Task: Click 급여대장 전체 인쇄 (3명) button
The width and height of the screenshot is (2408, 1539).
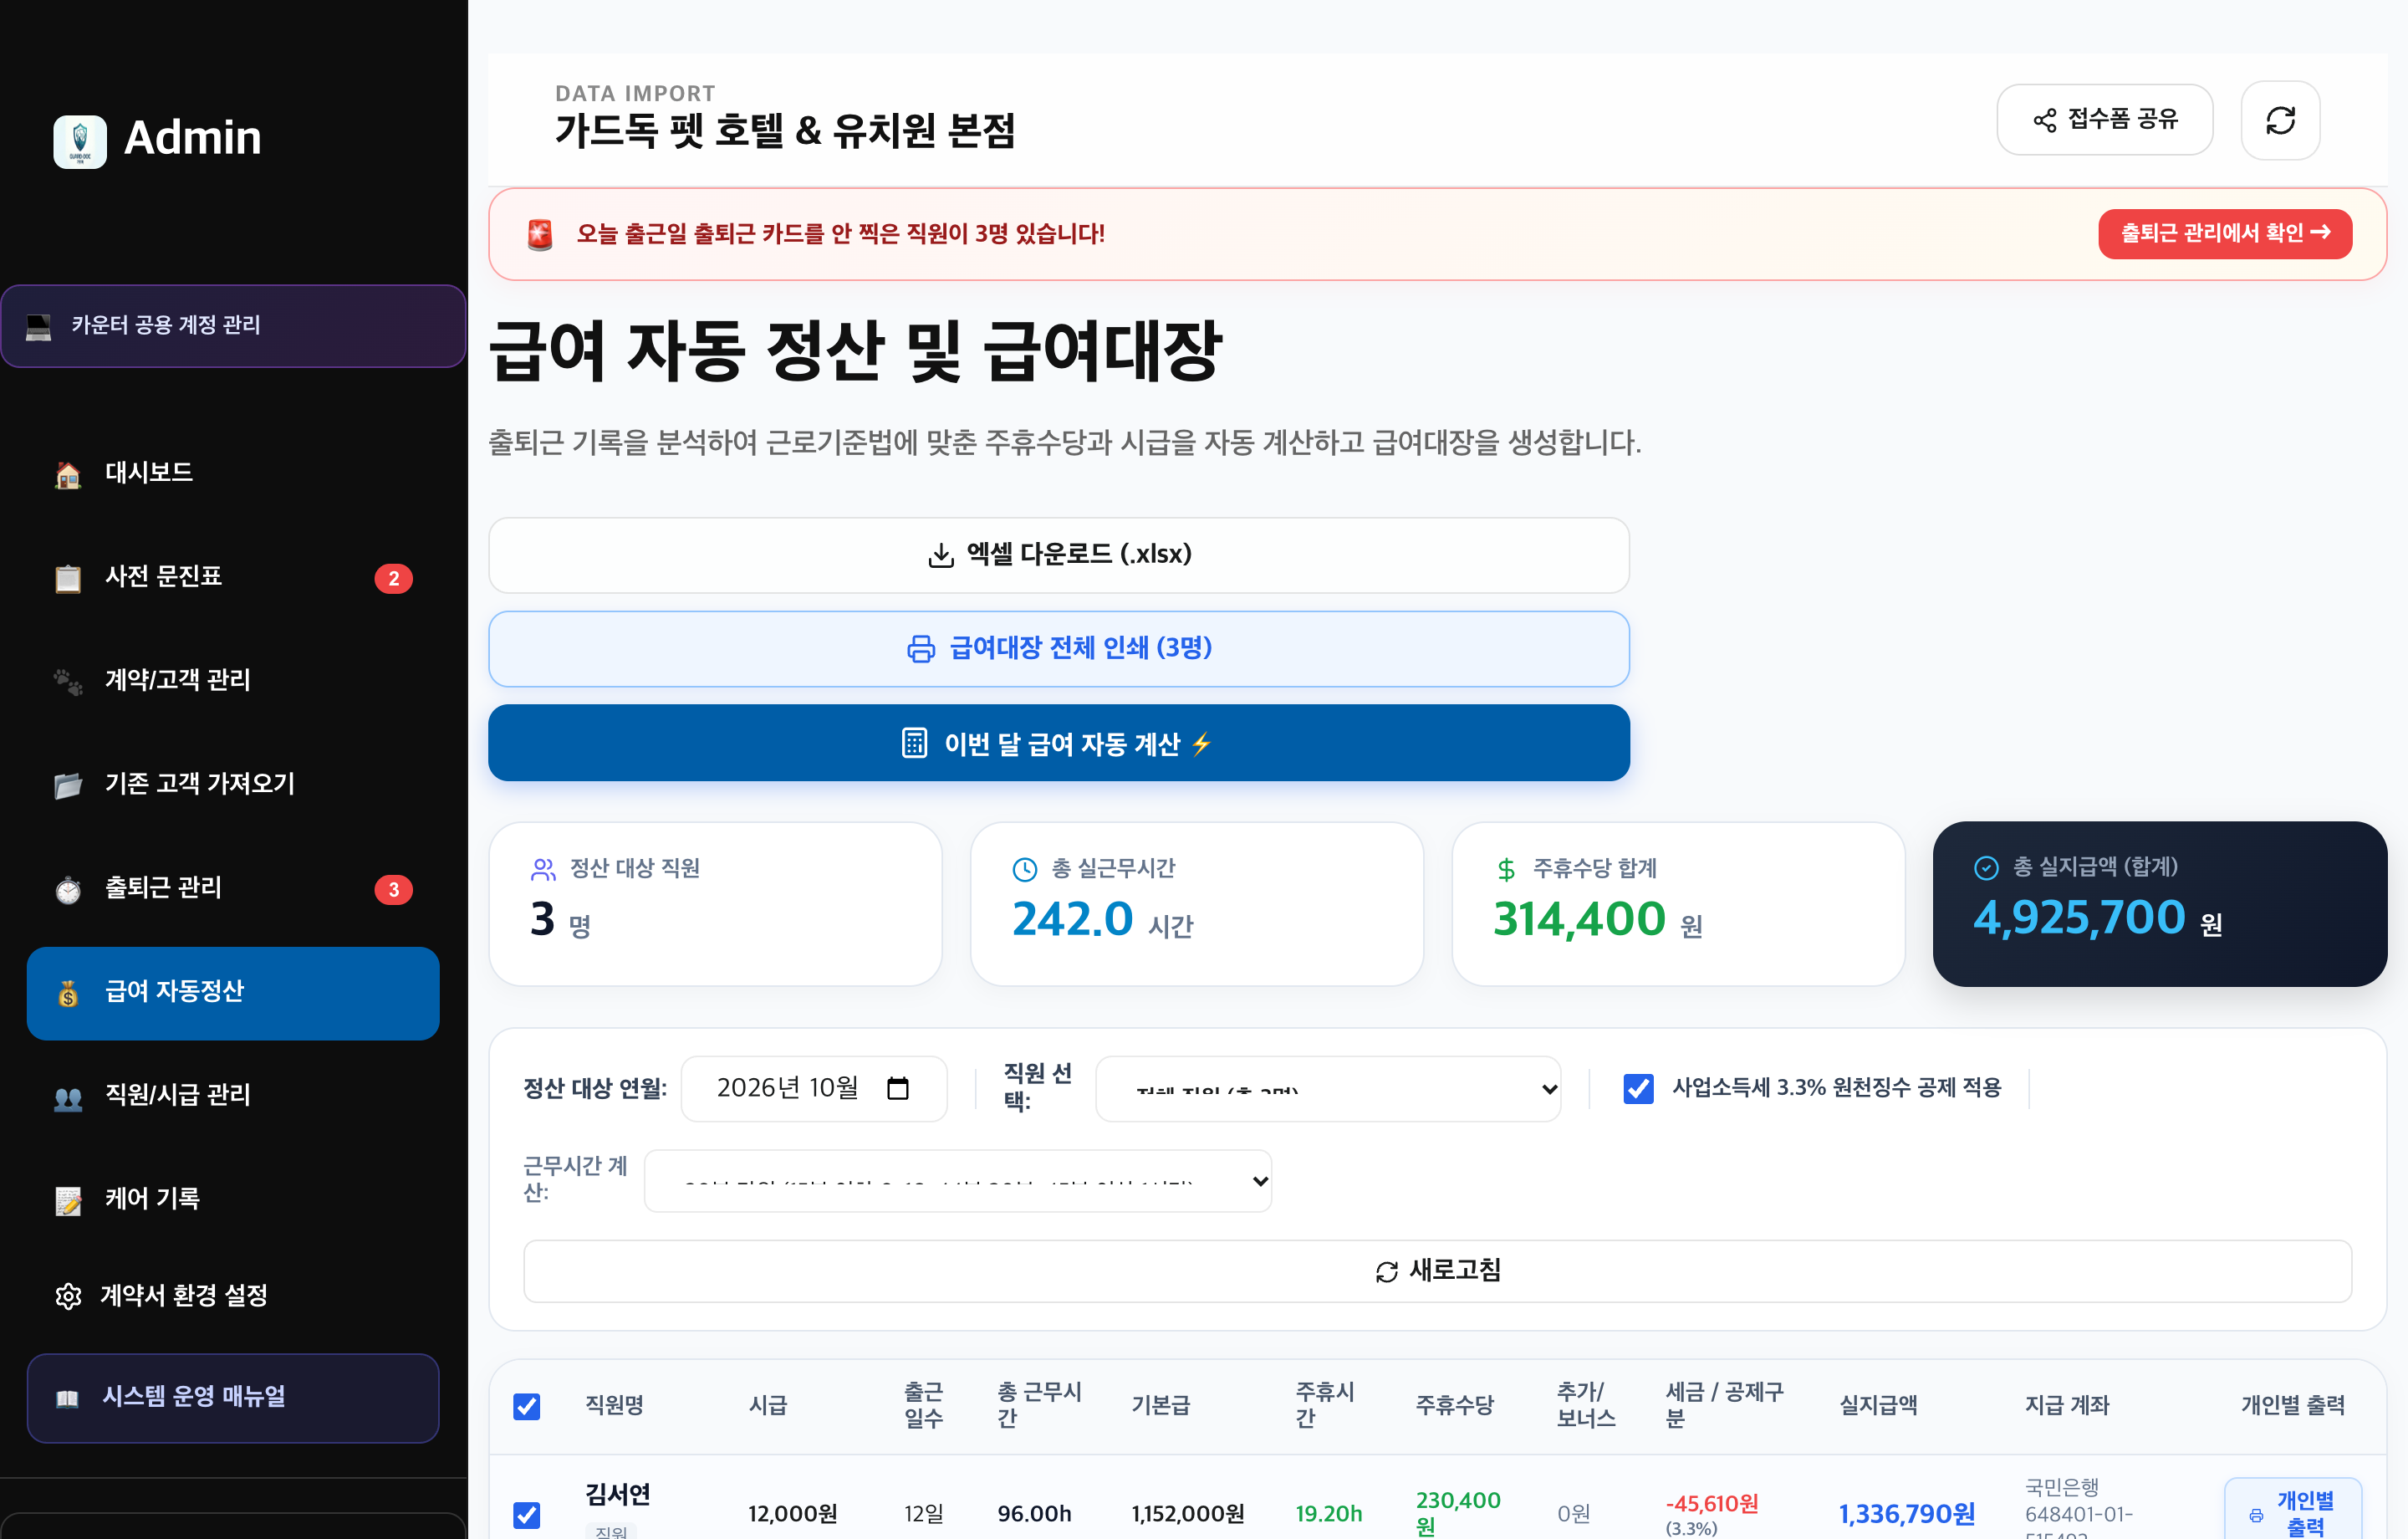Action: coord(1058,648)
